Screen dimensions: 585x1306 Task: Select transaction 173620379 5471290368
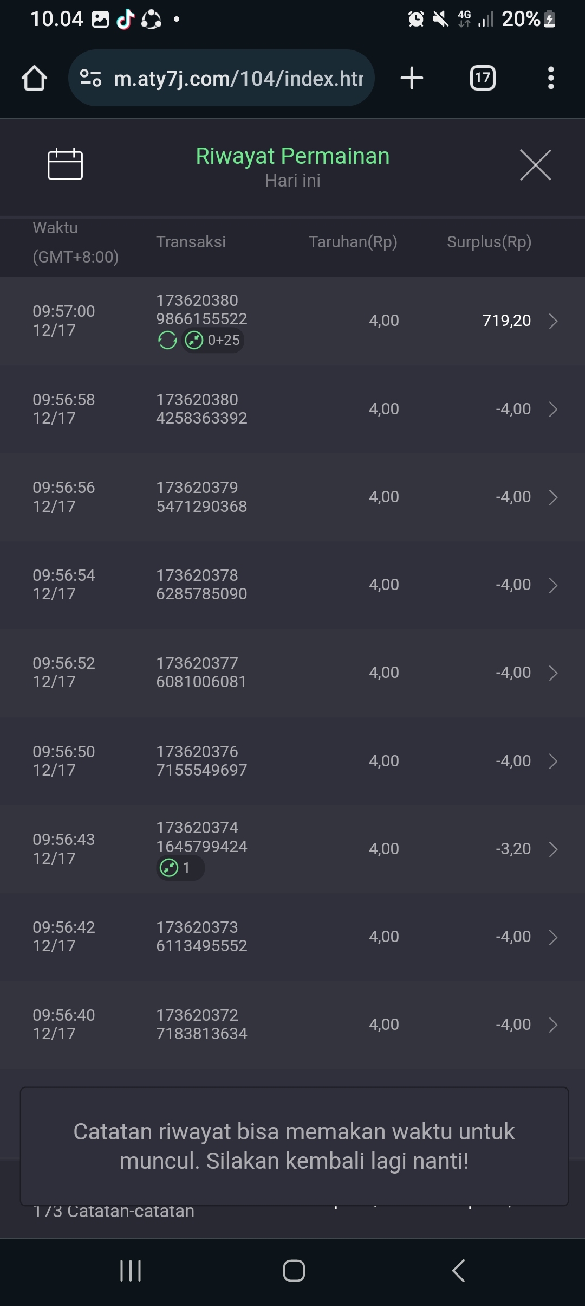tap(201, 497)
